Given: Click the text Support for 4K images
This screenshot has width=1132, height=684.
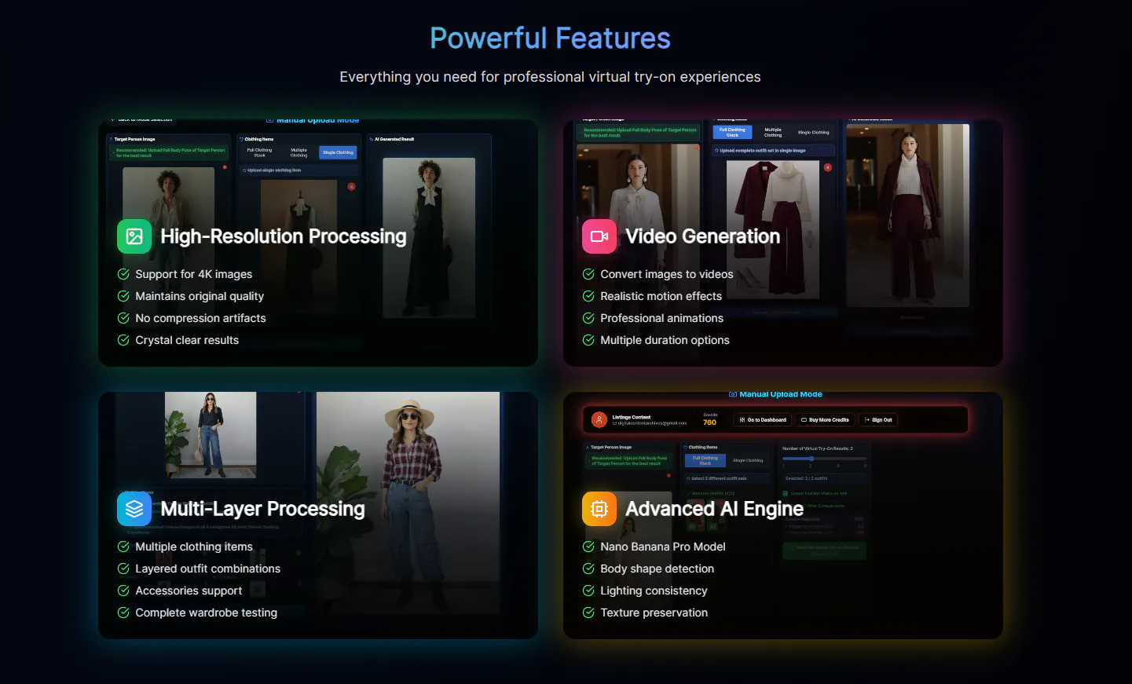Looking at the screenshot, I should click(x=194, y=274).
